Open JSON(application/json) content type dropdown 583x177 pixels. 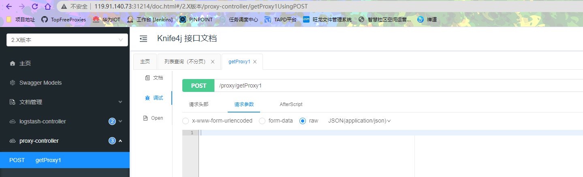pos(359,121)
